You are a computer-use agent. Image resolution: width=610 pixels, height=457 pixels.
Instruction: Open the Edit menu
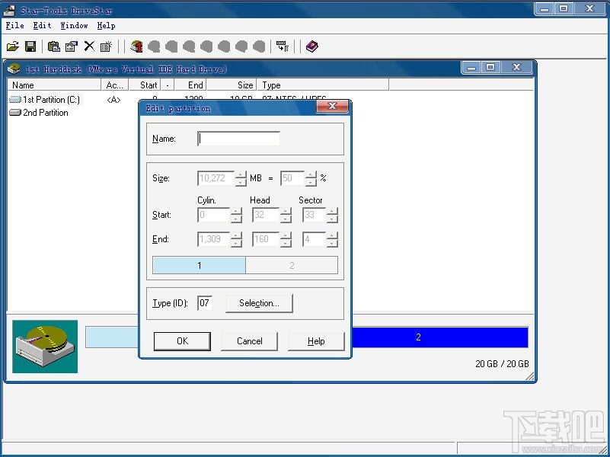tap(42, 26)
